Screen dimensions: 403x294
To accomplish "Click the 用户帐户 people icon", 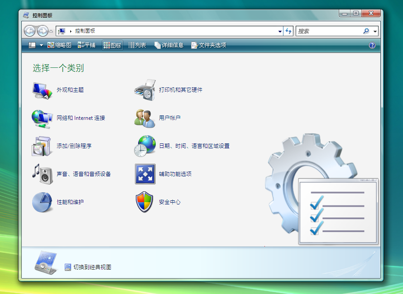I will (145, 118).
